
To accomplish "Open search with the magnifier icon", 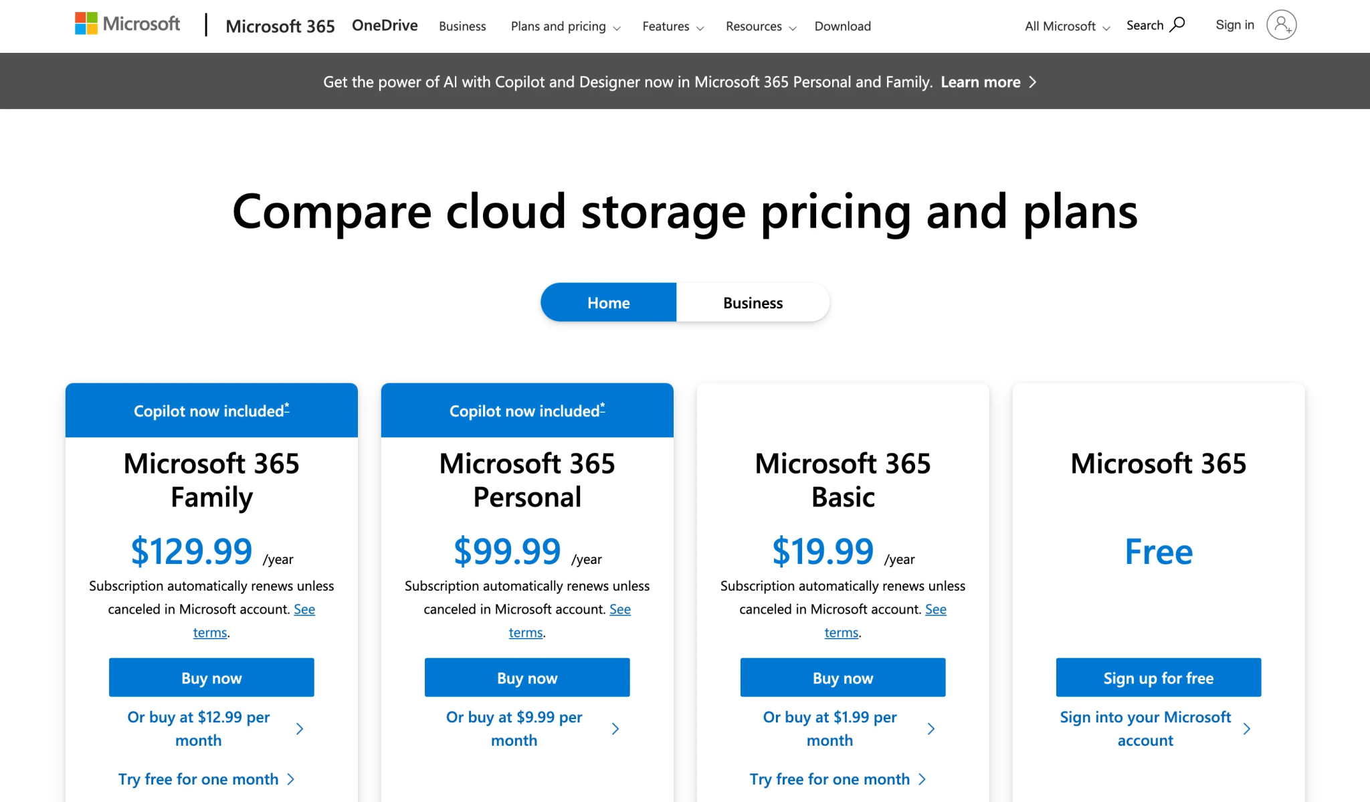I will [x=1177, y=24].
